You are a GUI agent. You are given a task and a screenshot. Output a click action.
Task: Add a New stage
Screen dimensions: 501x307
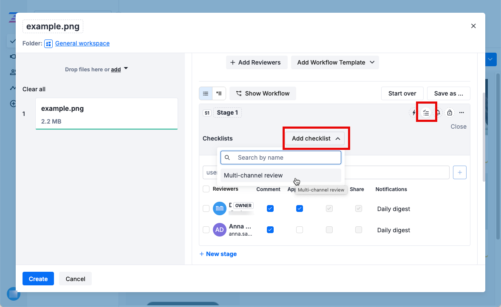(x=218, y=254)
